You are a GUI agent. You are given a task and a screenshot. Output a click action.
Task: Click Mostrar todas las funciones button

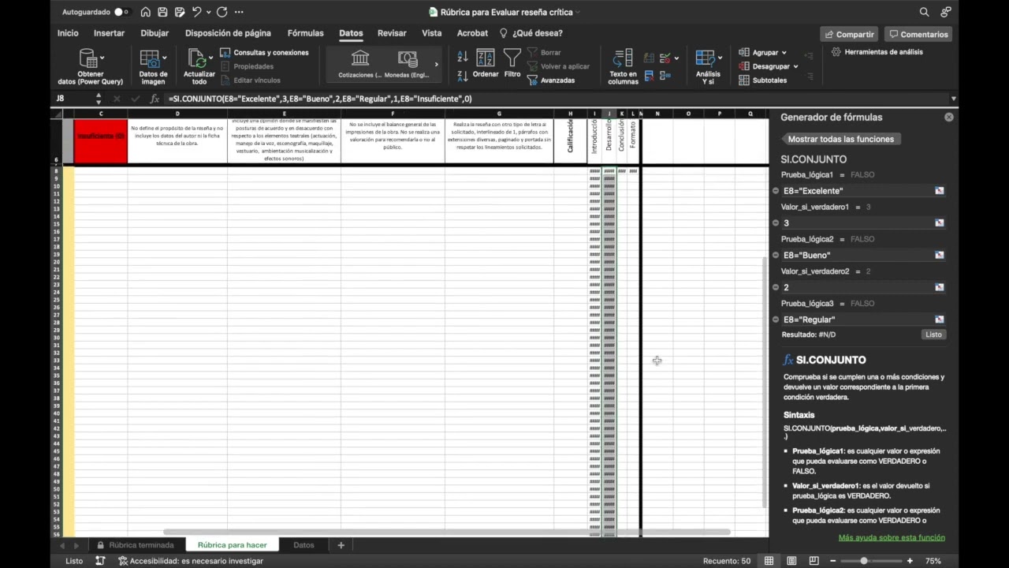click(840, 139)
